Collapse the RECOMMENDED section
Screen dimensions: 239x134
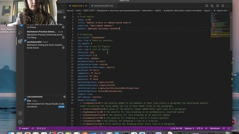(26, 97)
